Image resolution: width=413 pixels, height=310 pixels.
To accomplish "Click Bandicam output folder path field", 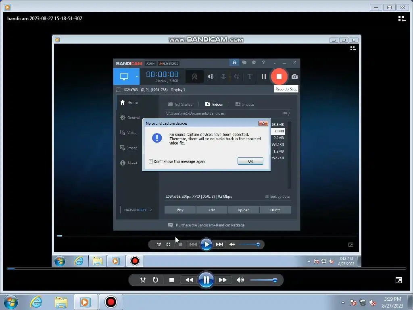I will (x=196, y=113).
